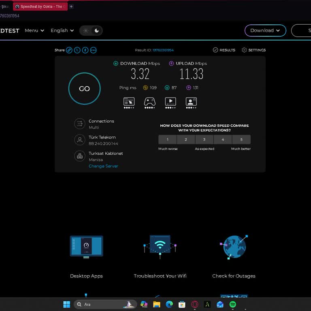
Task: Open the English language dropdown
Action: (x=62, y=30)
